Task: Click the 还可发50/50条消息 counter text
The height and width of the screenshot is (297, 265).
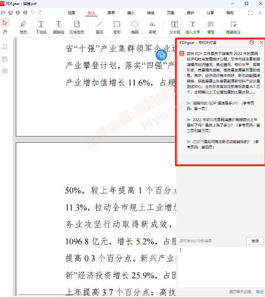Action: pyautogui.click(x=196, y=241)
